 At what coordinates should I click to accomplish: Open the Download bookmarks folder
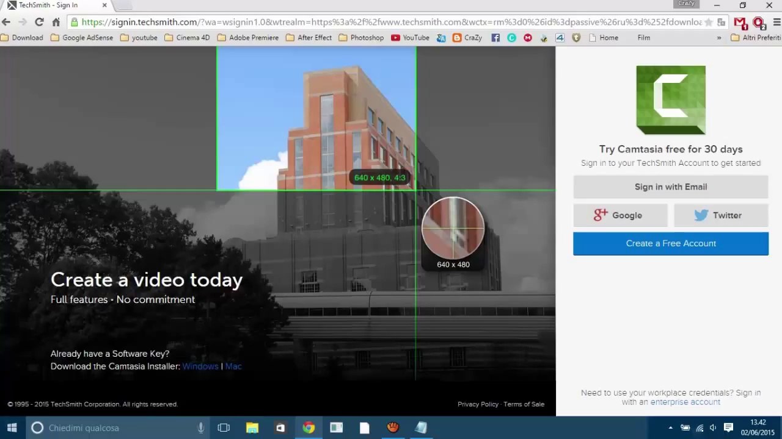click(22, 38)
